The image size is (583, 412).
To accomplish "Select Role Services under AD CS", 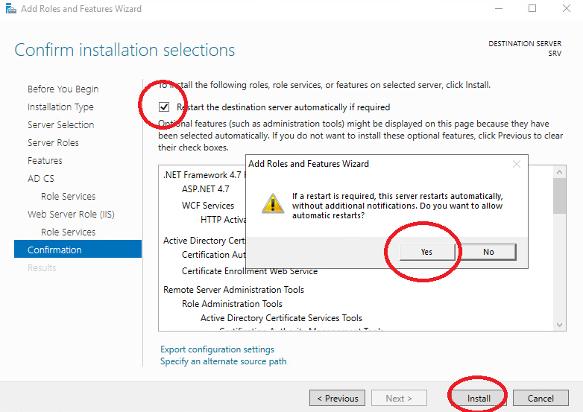I will 68,196.
